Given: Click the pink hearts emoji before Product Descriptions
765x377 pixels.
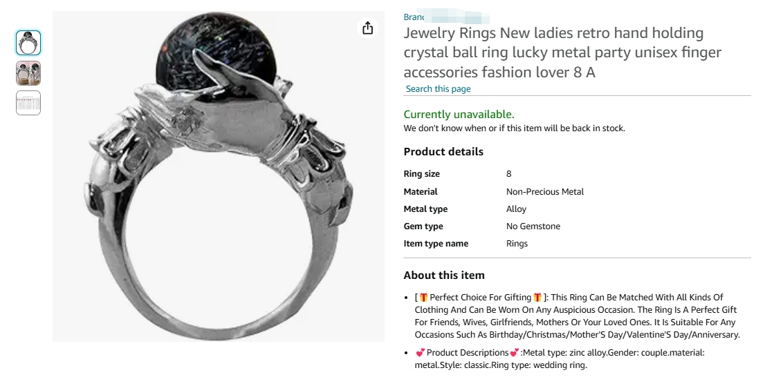Looking at the screenshot, I should [420, 353].
